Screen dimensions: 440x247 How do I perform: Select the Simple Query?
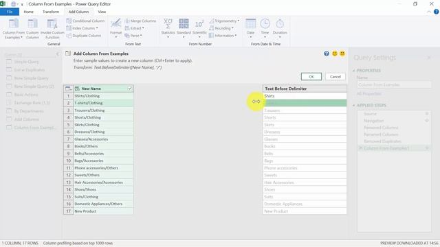tap(26, 62)
